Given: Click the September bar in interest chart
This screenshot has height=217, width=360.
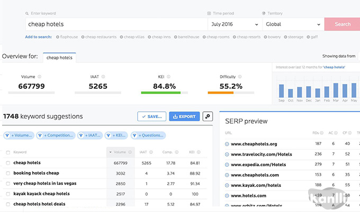Looking at the screenshot, I should point(281,91).
